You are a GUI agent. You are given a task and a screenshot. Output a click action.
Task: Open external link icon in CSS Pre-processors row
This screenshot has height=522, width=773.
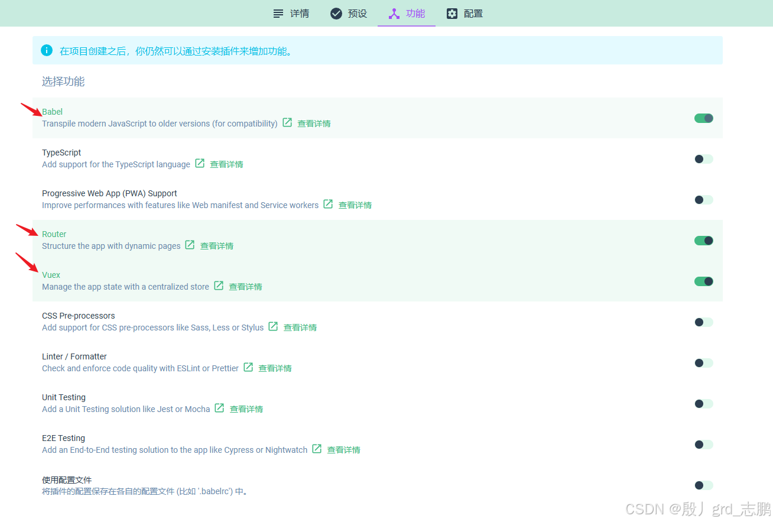point(273,327)
